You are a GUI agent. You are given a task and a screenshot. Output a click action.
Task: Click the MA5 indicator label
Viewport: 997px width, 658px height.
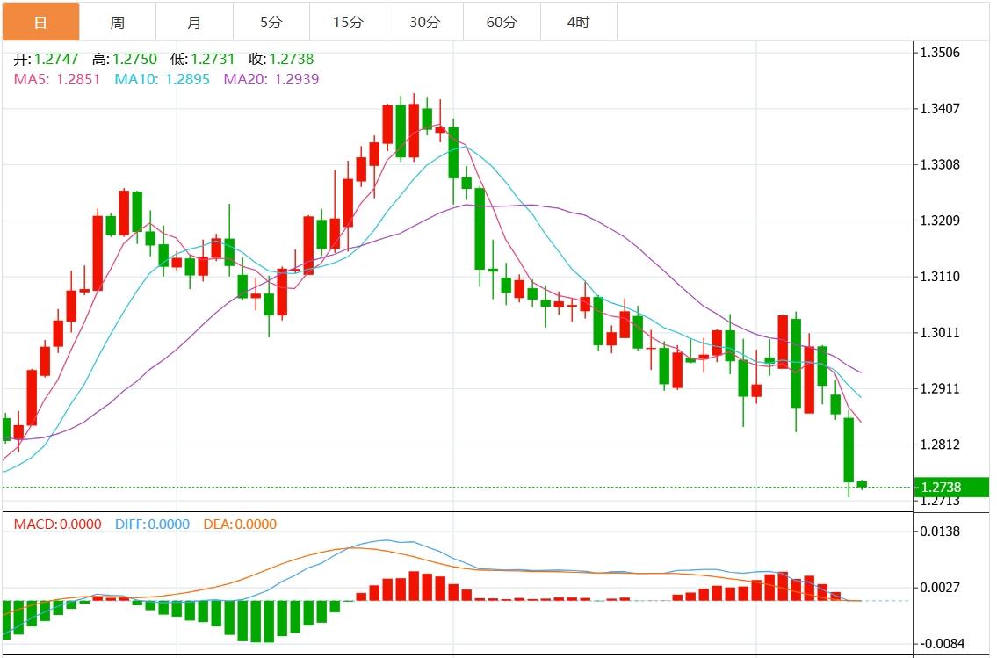57,79
